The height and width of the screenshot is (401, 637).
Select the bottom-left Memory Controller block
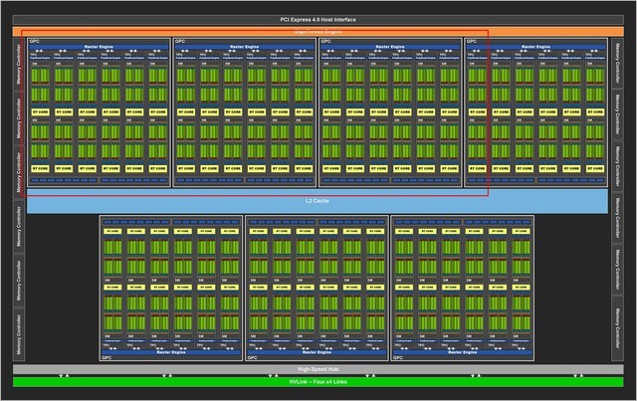[x=17, y=333]
